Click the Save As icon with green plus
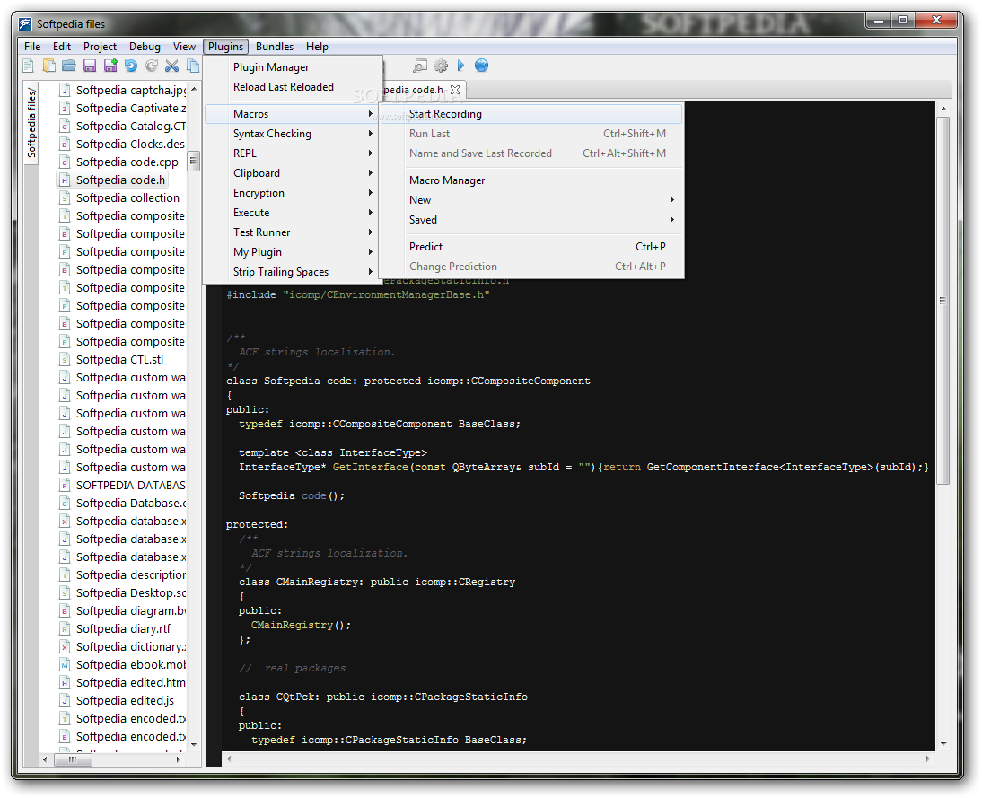The width and height of the screenshot is (982, 798). tap(110, 66)
